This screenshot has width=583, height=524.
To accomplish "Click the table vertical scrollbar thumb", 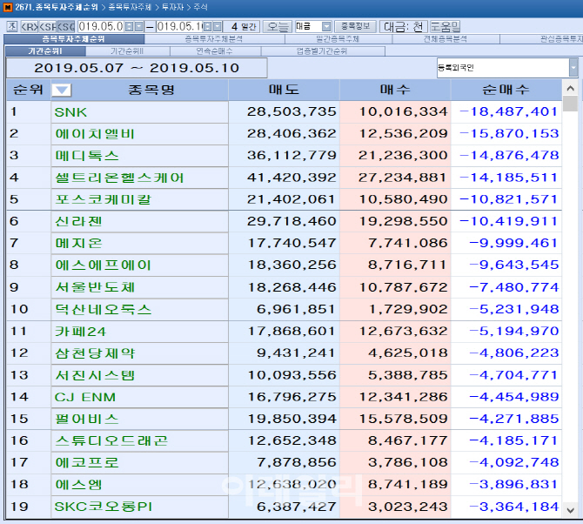I will click(570, 104).
